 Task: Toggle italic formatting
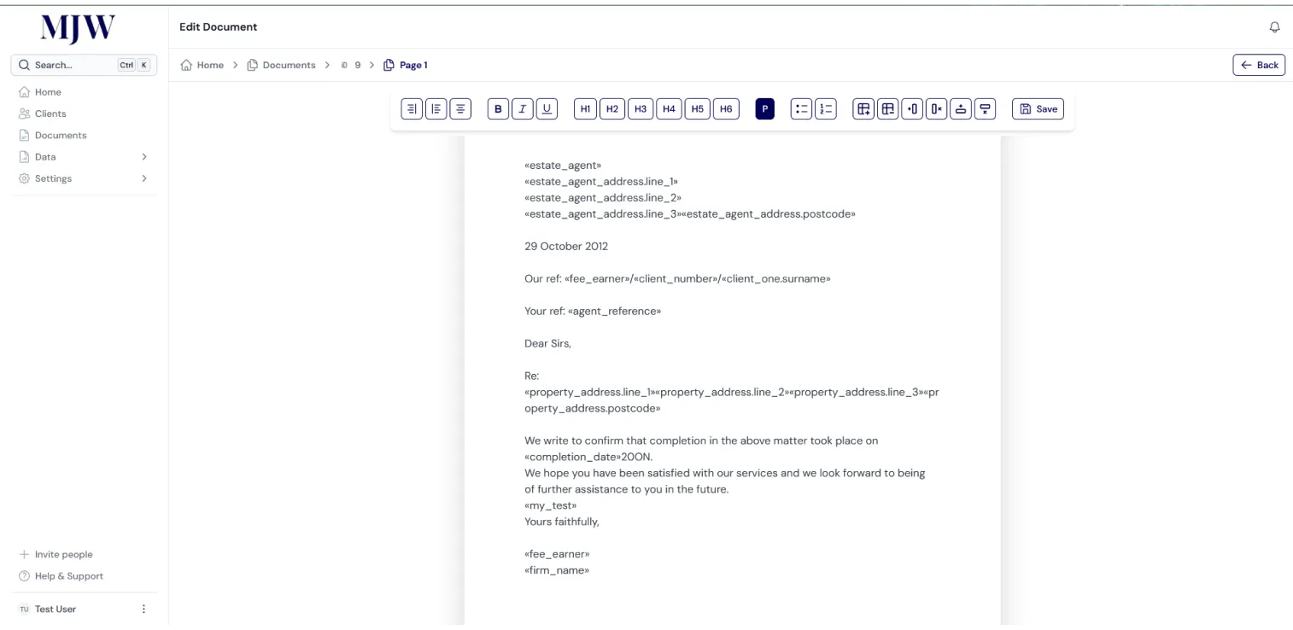[523, 109]
